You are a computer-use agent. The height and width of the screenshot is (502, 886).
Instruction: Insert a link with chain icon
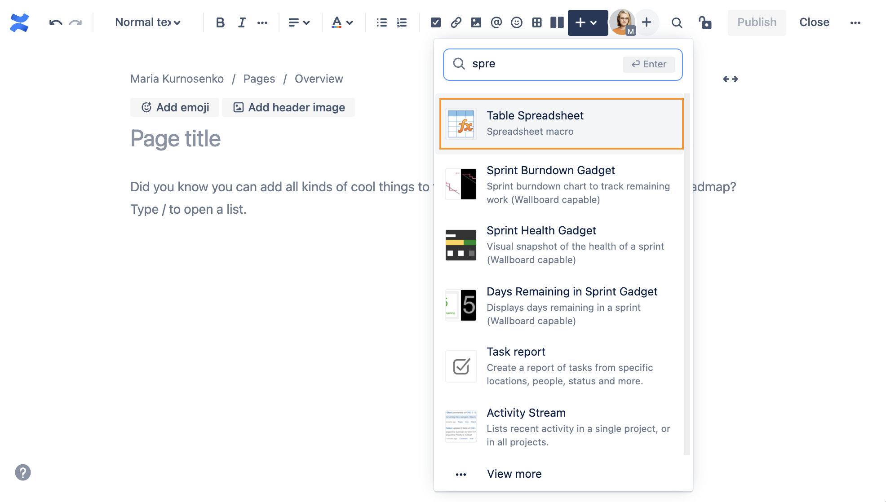pyautogui.click(x=456, y=22)
